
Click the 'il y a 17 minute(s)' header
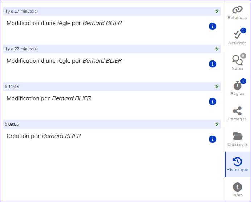112,11
